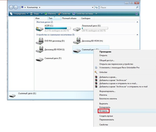This screenshot has height=132, width=156.
Task: Click 21,3 ГБ свободно из 142 ГБ text
Action: click(x=57, y=31)
